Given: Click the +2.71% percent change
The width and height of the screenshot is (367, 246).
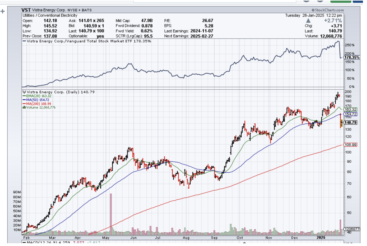Looking at the screenshot, I should pos(333,21).
